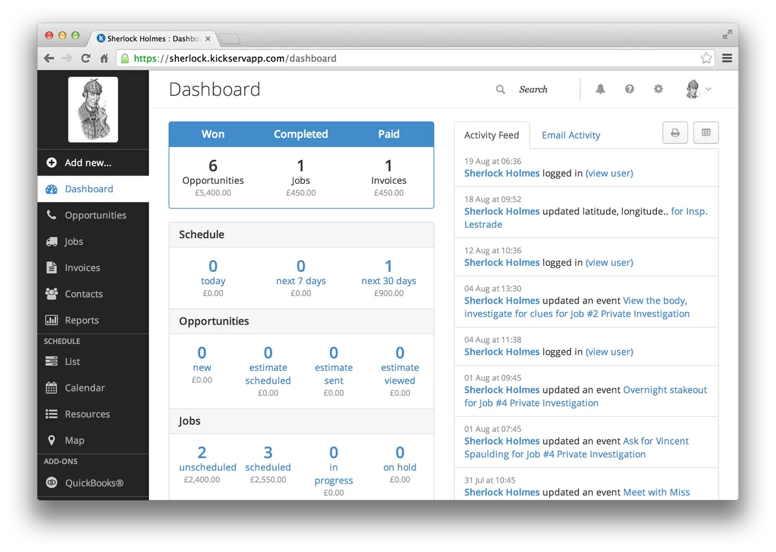This screenshot has width=776, height=552.
Task: Open the notifications bell icon
Action: click(x=600, y=89)
